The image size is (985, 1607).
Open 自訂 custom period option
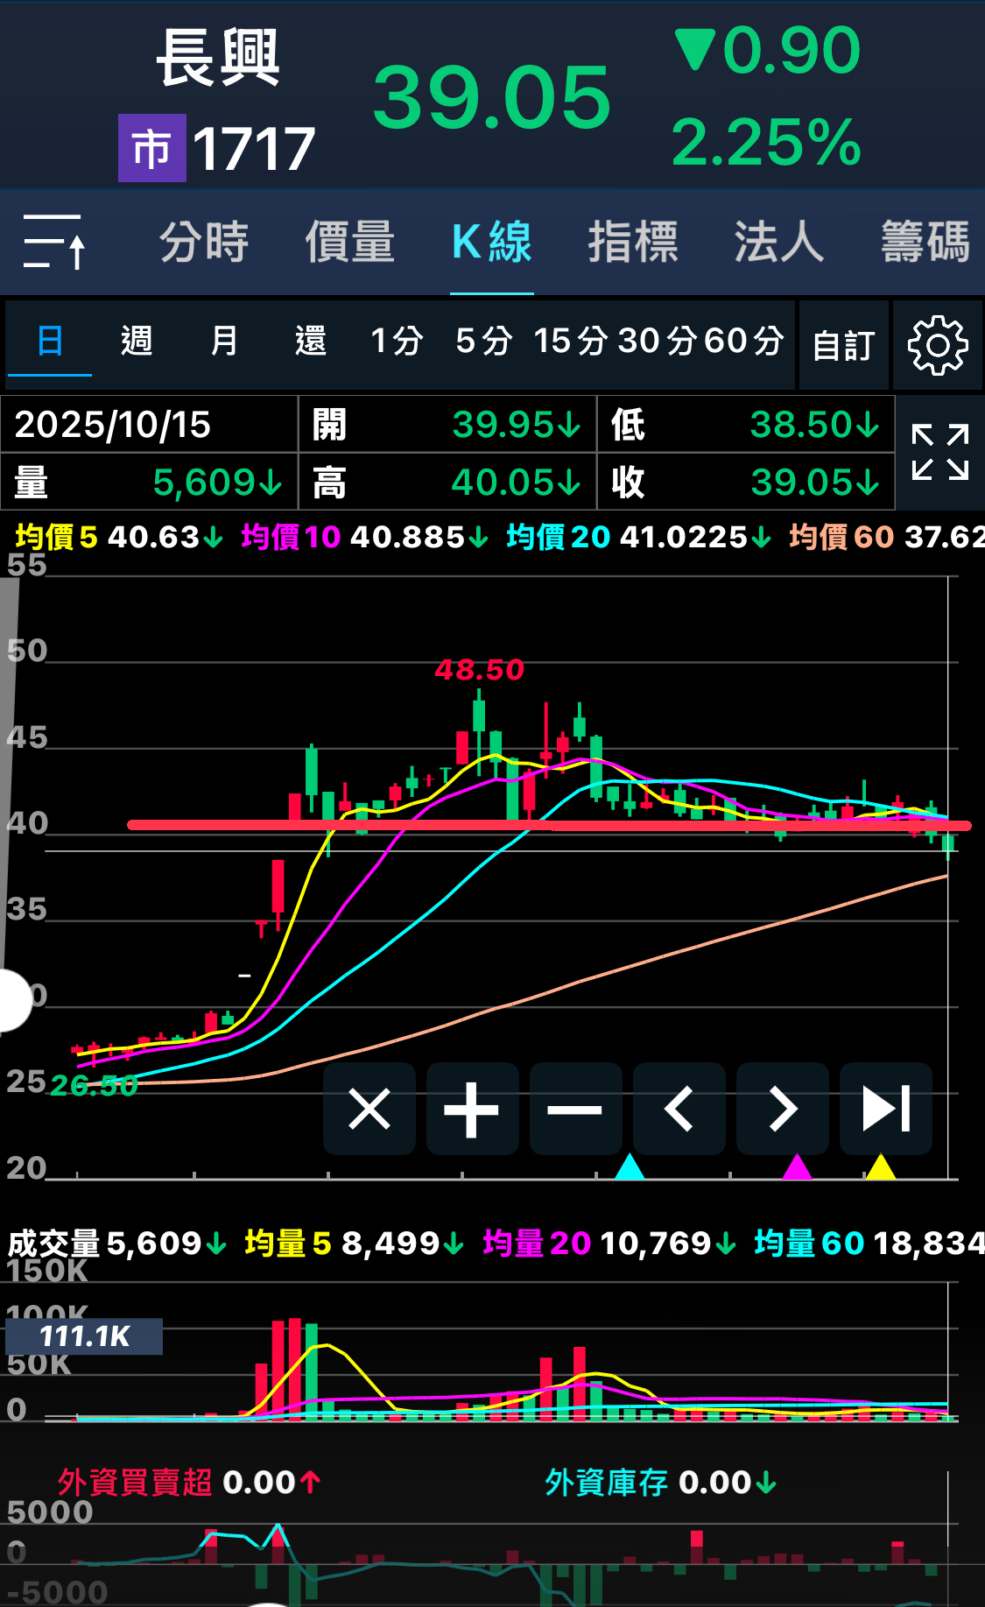(x=843, y=345)
